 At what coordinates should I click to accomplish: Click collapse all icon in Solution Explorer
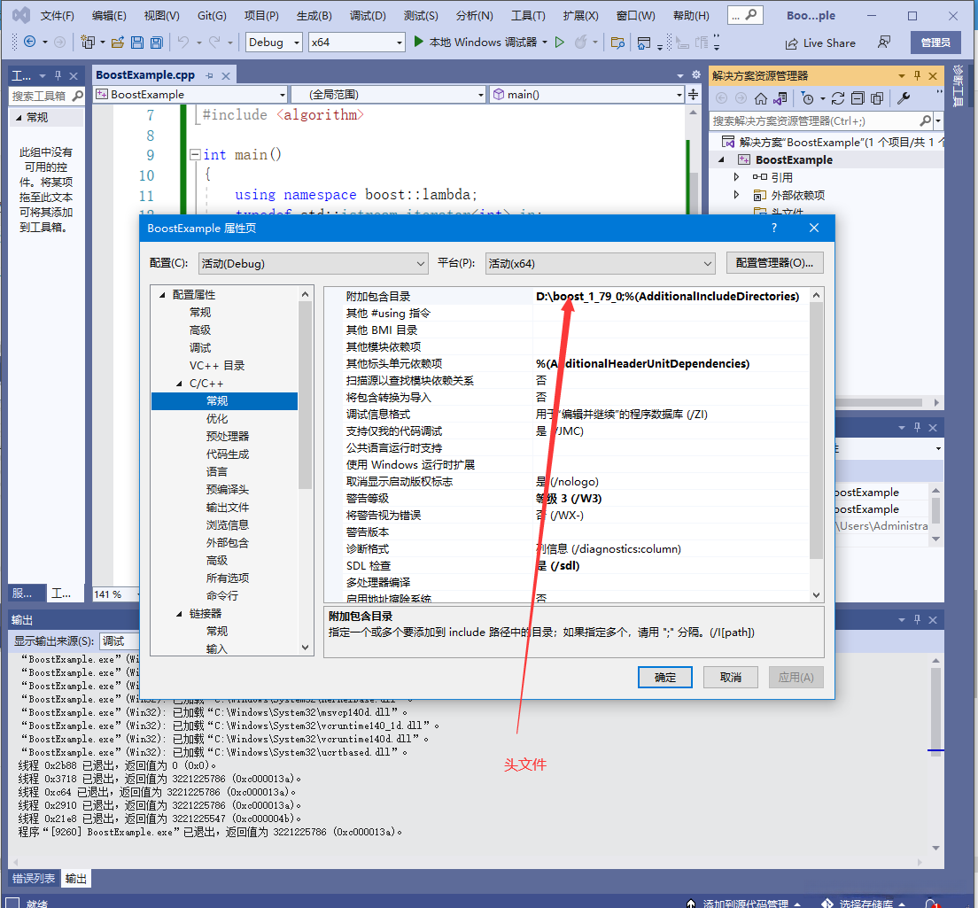click(858, 98)
